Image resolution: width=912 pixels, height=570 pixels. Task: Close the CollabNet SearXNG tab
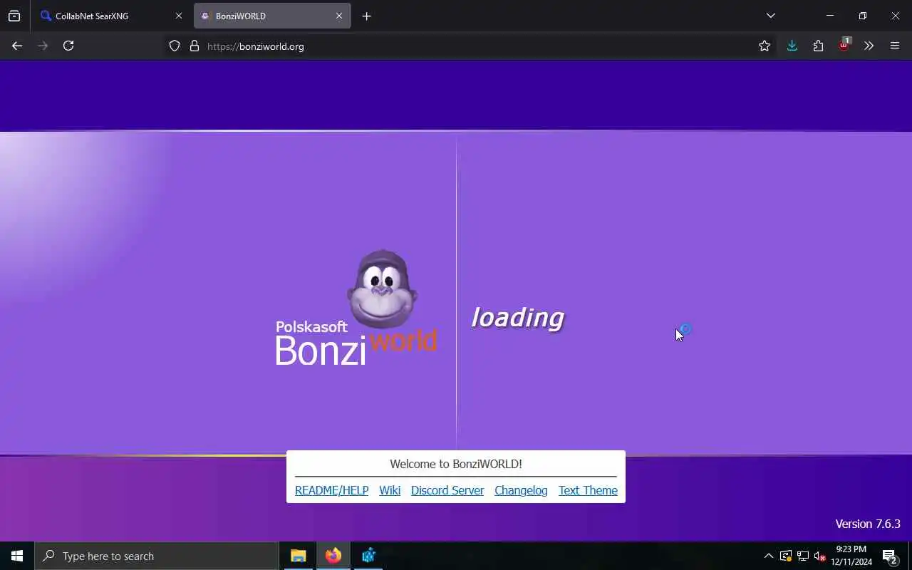178,16
